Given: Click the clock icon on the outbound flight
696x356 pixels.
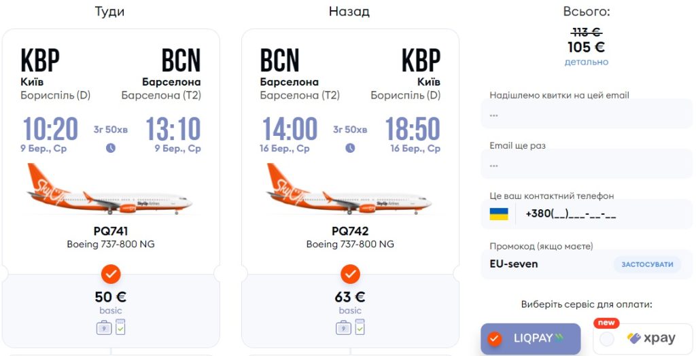Looking at the screenshot, I should click(111, 148).
